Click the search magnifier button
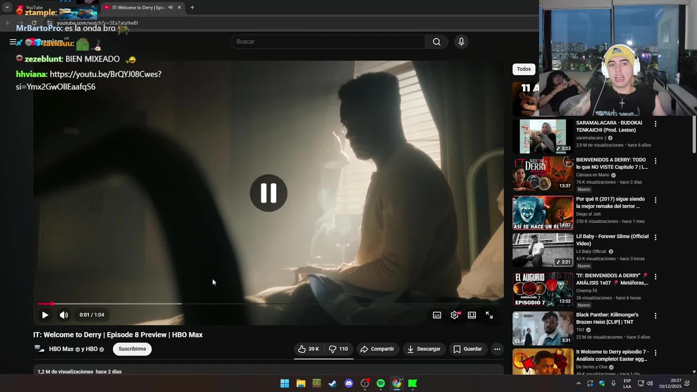The height and width of the screenshot is (392, 697). coord(437,42)
